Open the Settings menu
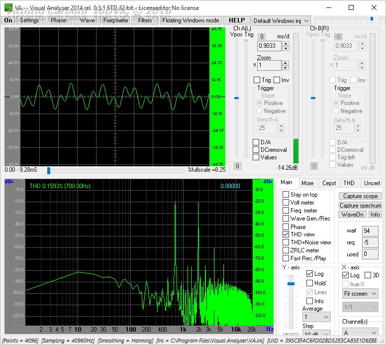 pos(29,20)
